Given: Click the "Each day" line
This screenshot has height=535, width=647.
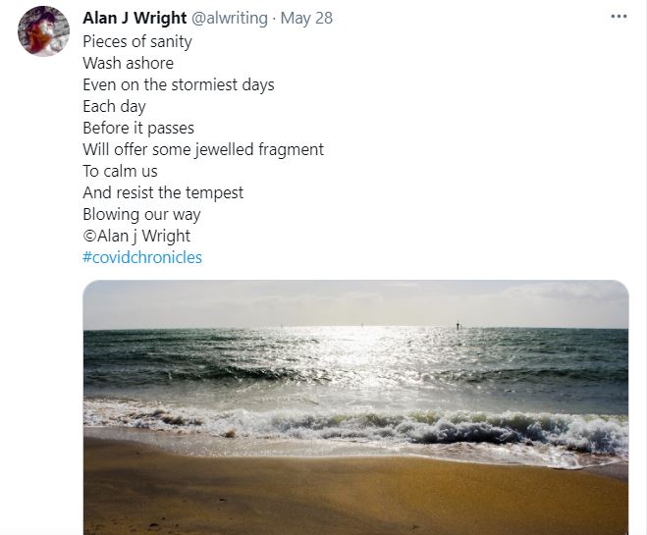Looking at the screenshot, I should point(114,106).
